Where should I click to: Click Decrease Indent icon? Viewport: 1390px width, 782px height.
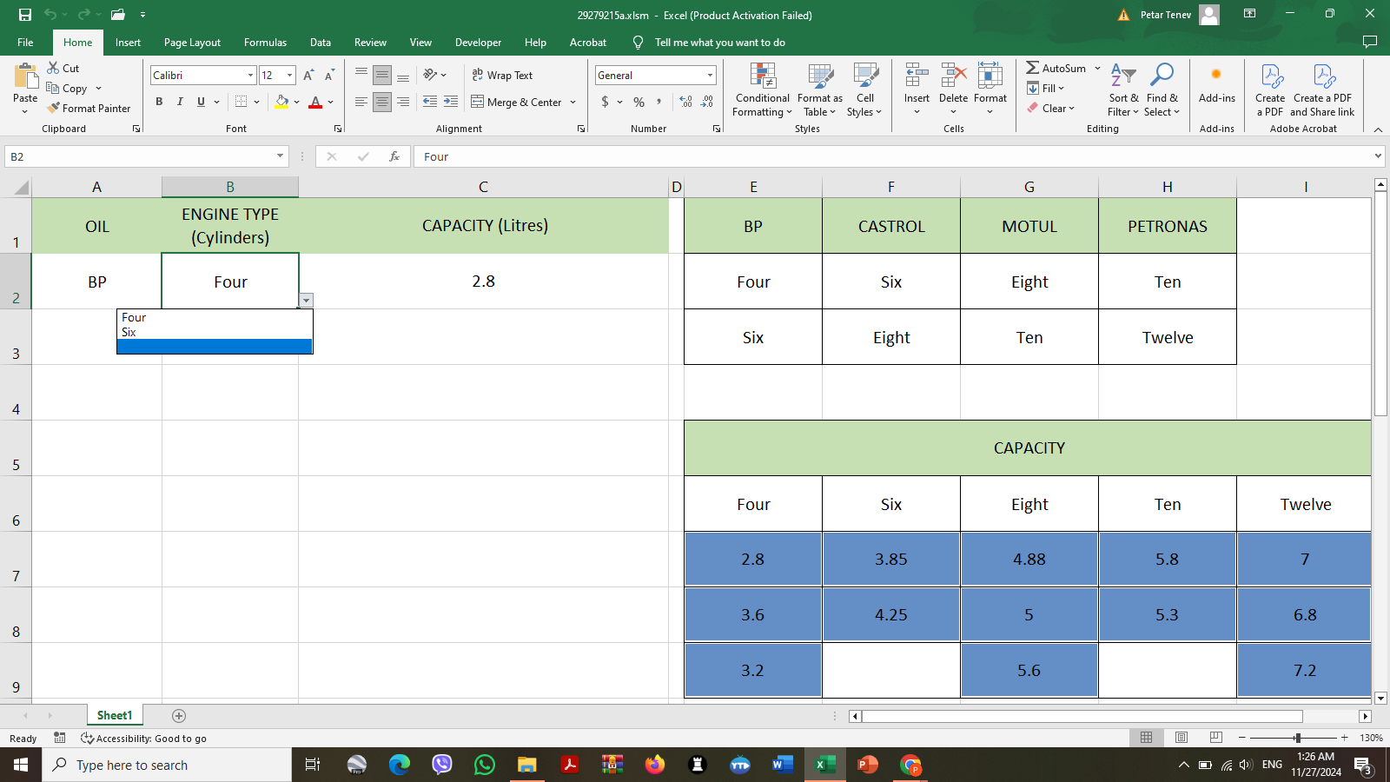[x=430, y=102]
